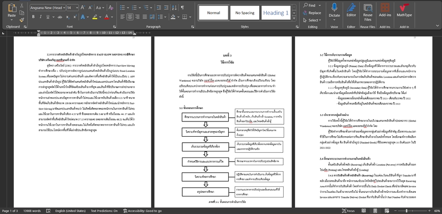Screen dimensions: 442x214
Task: Click the Paste clipboard icon
Action: [x=12, y=8]
